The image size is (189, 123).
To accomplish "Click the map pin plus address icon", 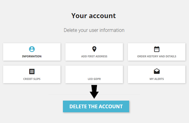I will click(94, 49).
